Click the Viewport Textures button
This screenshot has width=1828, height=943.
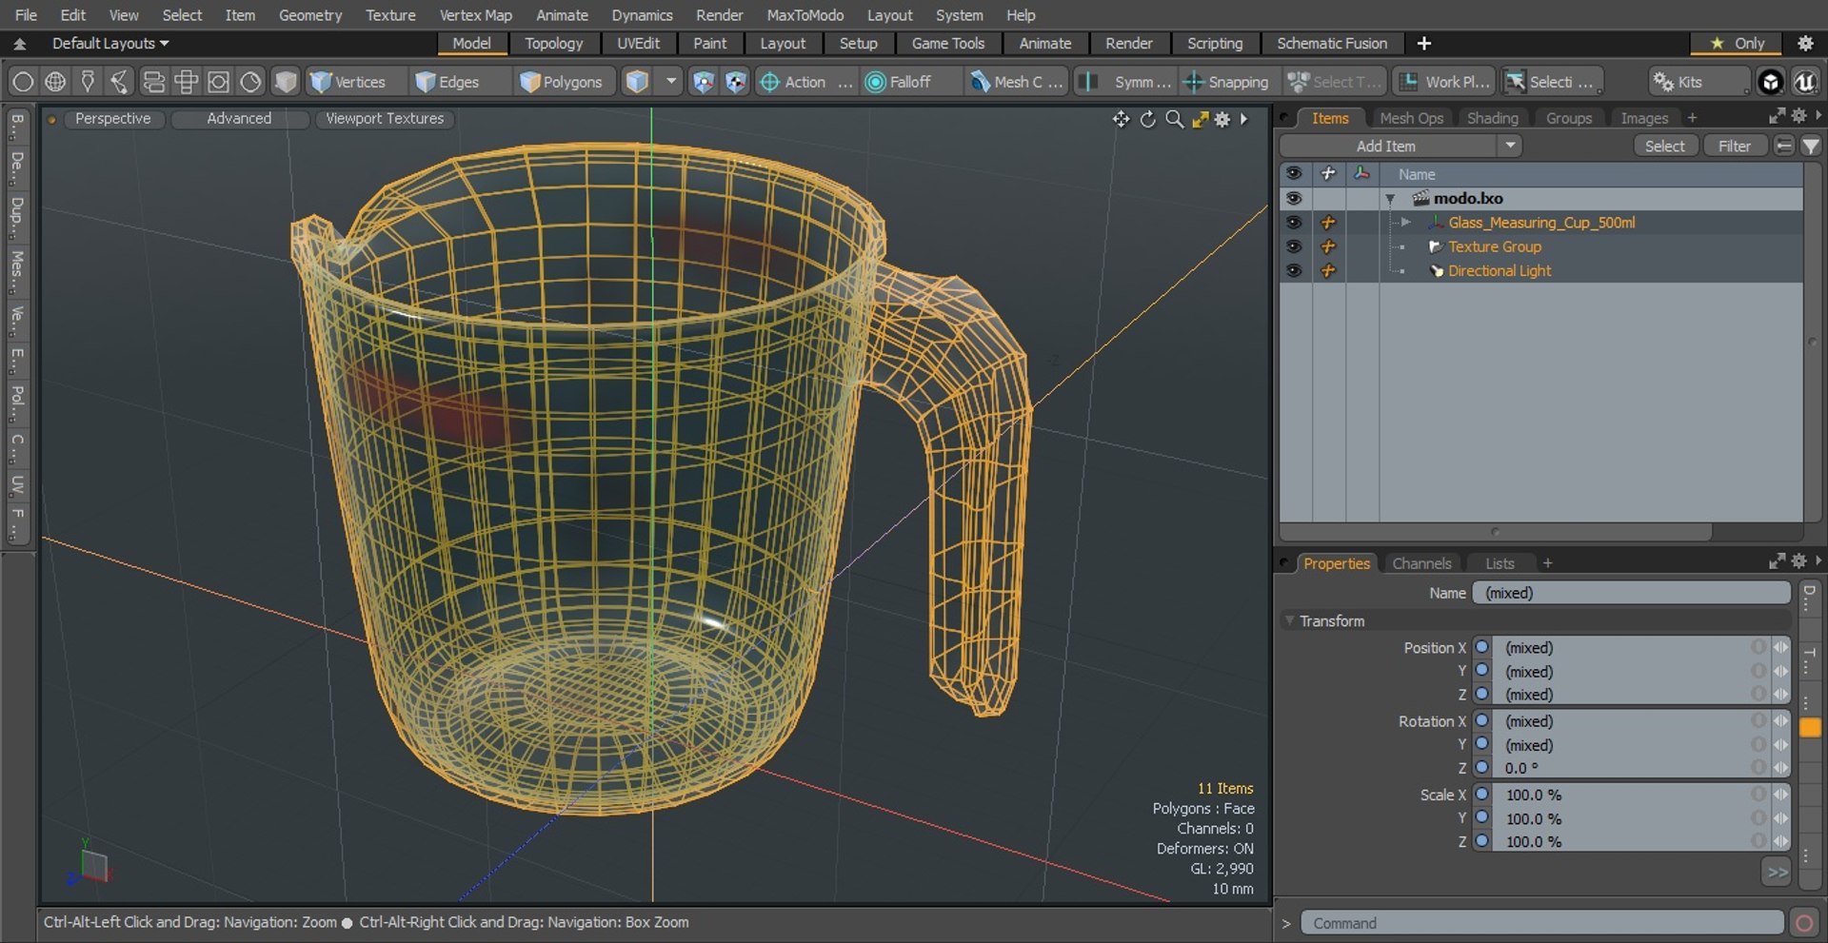click(x=385, y=119)
